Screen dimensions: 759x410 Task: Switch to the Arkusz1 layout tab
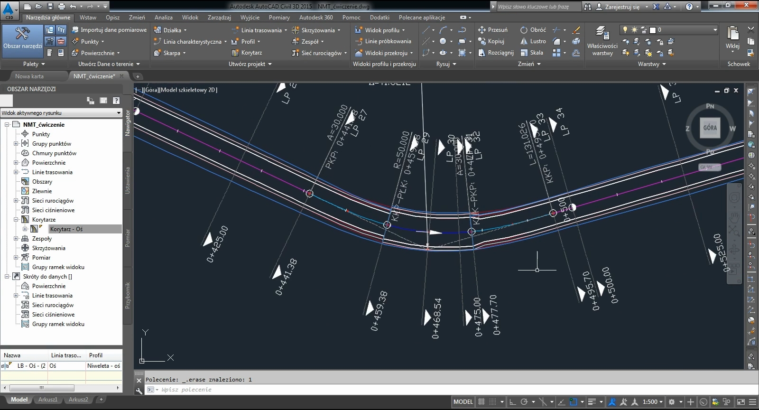point(48,400)
